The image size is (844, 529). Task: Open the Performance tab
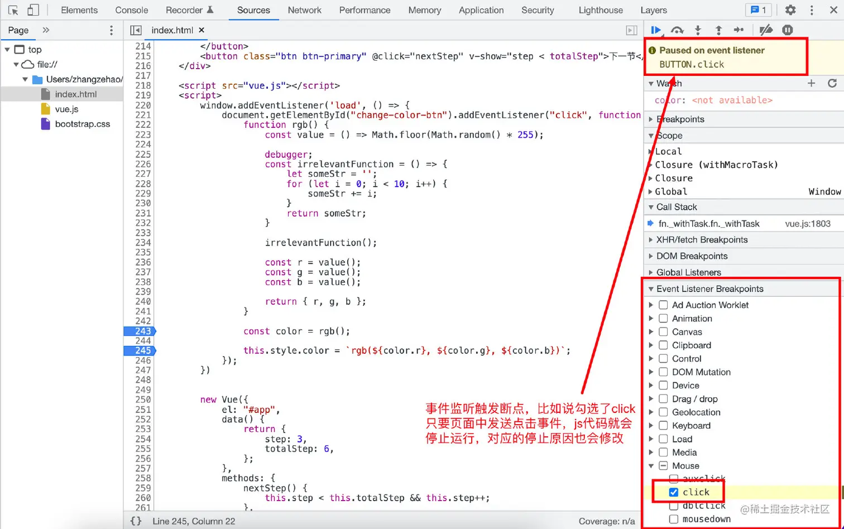tap(365, 10)
